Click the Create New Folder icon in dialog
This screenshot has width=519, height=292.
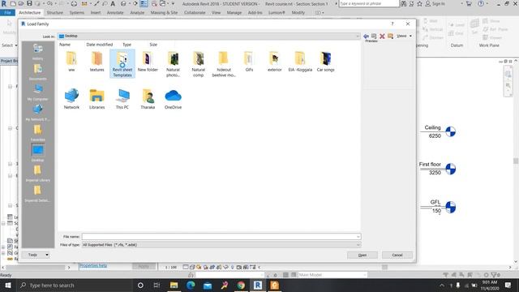(x=390, y=36)
